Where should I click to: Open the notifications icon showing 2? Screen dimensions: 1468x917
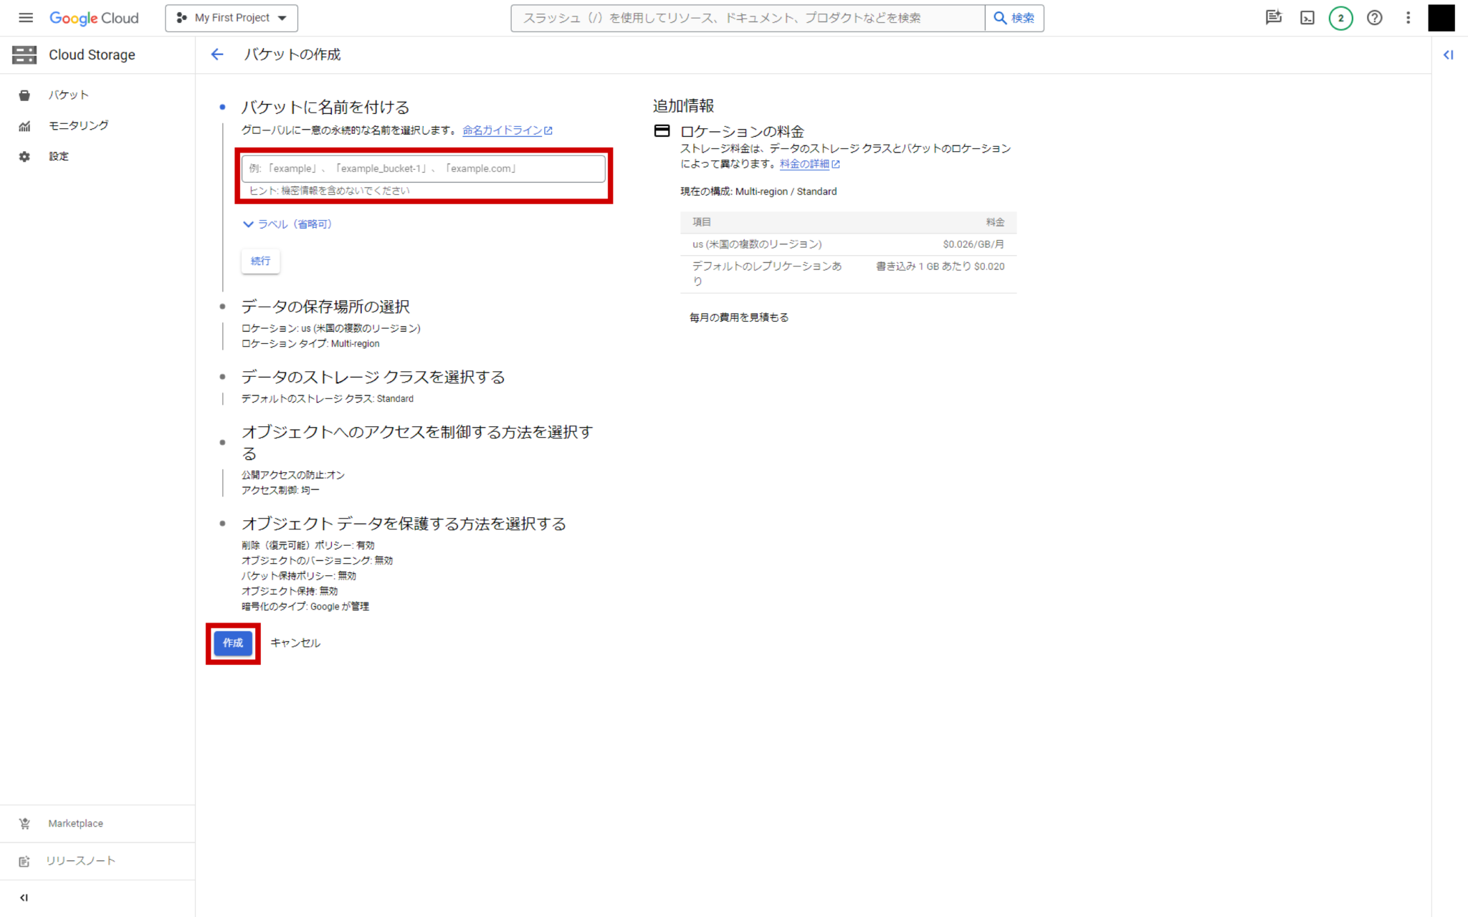(1341, 18)
